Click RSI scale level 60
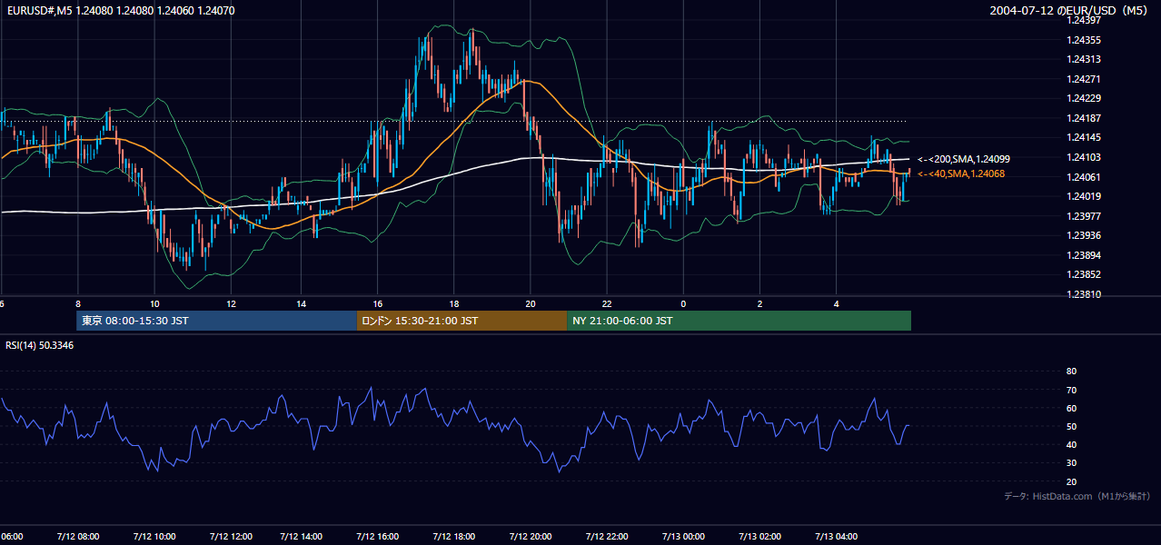Image resolution: width=1161 pixels, height=545 pixels. [1071, 408]
